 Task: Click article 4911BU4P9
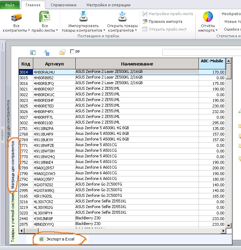click(54, 134)
